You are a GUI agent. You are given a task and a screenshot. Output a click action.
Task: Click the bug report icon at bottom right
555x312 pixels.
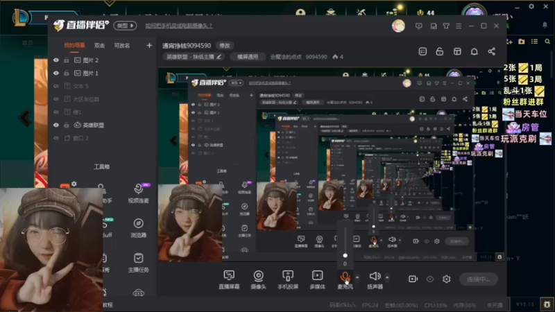[547, 304]
